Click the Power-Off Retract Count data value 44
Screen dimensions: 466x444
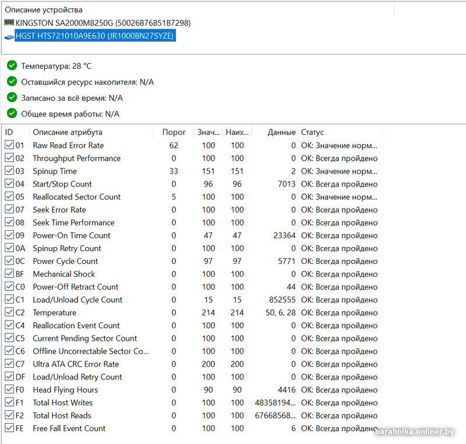point(291,287)
